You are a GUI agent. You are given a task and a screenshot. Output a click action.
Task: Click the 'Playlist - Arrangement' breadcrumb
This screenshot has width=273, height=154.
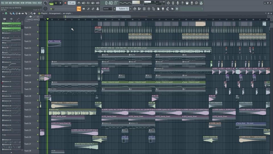51,13
